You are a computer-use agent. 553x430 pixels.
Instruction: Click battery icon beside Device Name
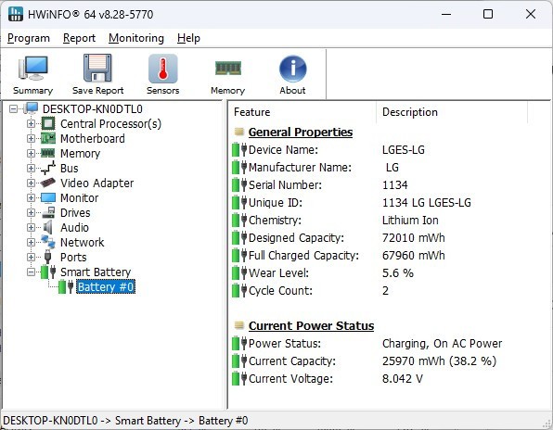pyautogui.click(x=239, y=150)
